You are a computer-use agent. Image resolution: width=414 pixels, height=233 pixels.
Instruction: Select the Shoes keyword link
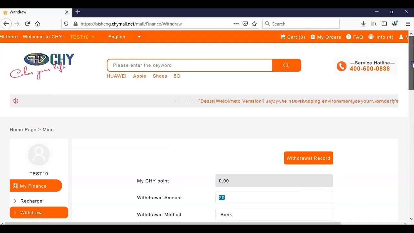click(160, 76)
